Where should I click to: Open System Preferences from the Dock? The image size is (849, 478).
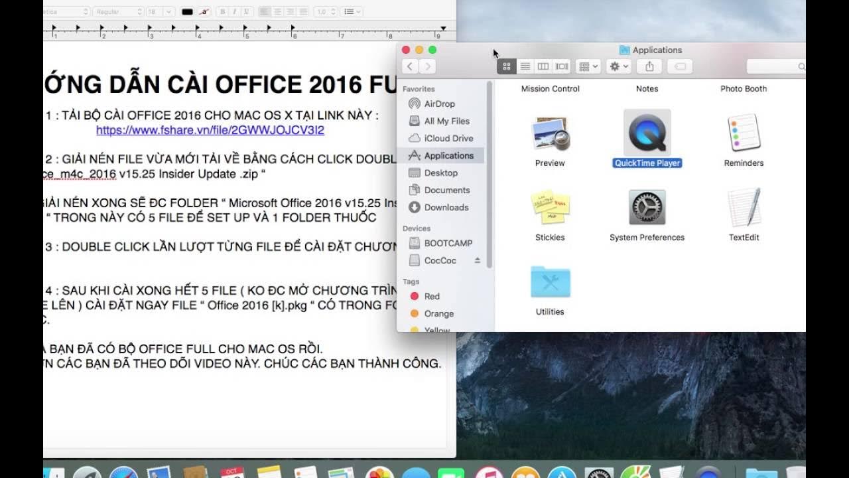(600, 472)
